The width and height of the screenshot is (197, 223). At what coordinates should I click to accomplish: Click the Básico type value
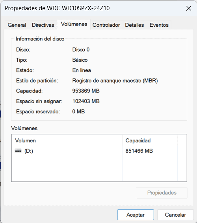(80, 60)
